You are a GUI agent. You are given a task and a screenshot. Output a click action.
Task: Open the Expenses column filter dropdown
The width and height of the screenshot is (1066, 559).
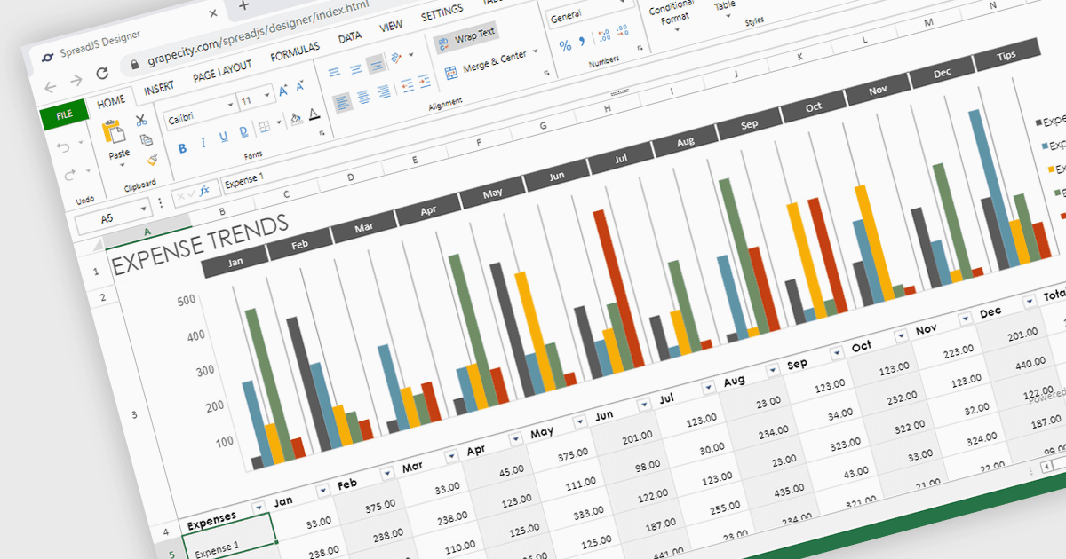coord(258,507)
